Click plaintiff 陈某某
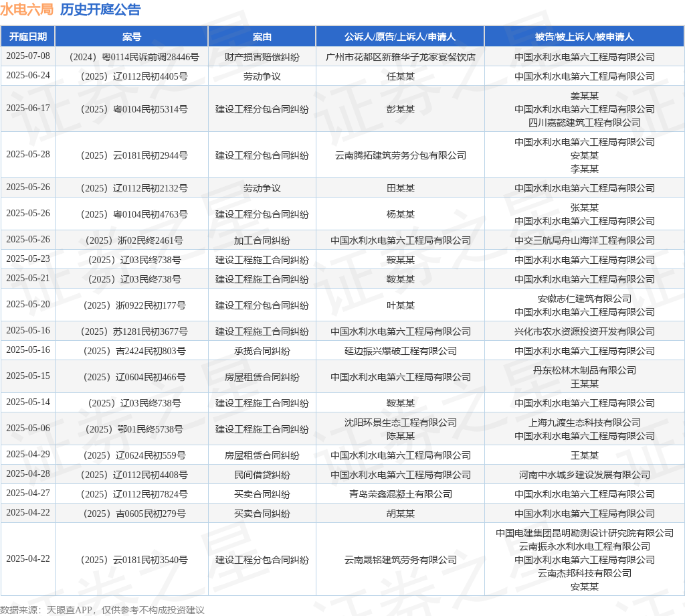The width and height of the screenshot is (685, 616). 400,436
